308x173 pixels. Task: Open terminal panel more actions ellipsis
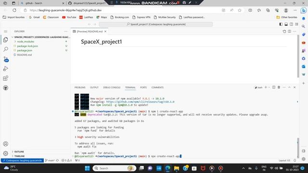tap(284, 87)
